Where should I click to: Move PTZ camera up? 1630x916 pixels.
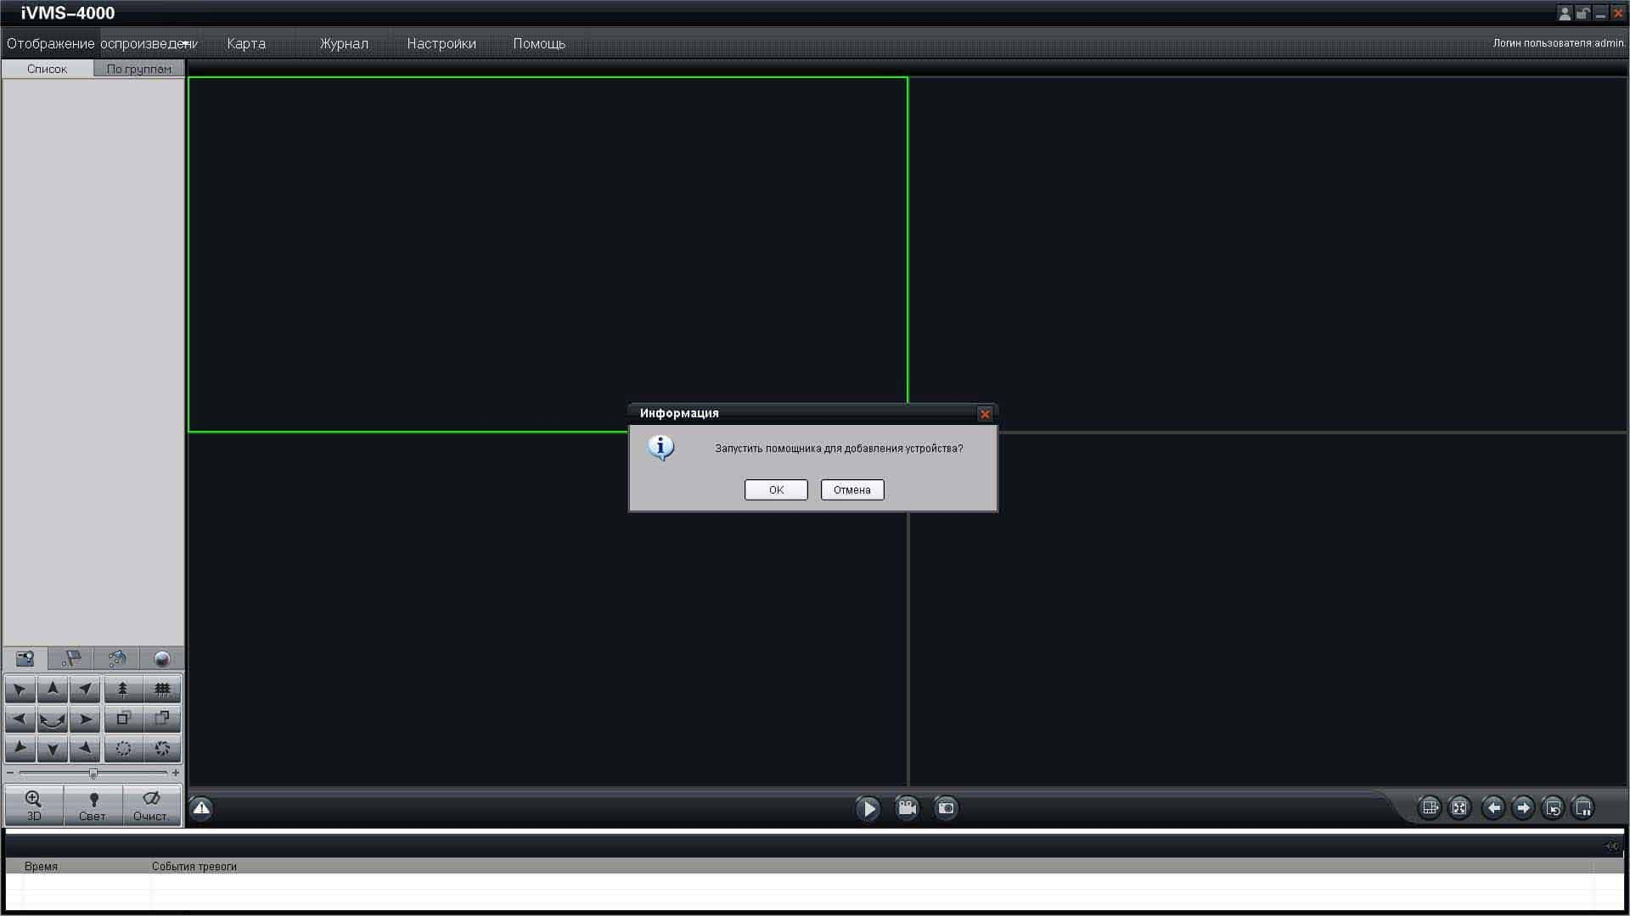coord(53,690)
